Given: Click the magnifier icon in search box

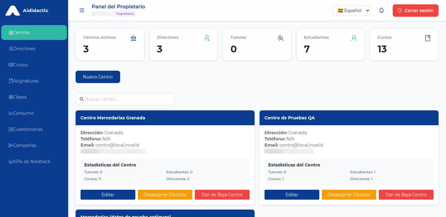Looking at the screenshot, I should point(82,99).
